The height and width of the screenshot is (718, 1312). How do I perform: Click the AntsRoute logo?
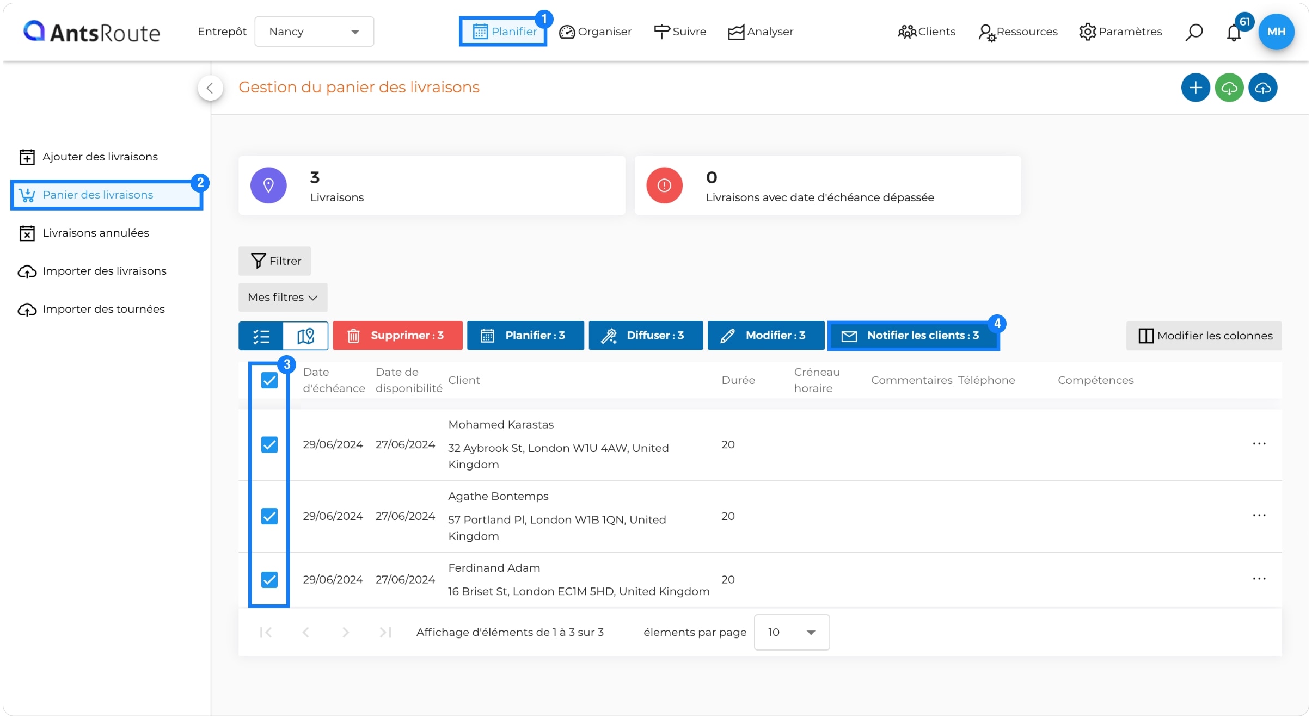pyautogui.click(x=91, y=32)
